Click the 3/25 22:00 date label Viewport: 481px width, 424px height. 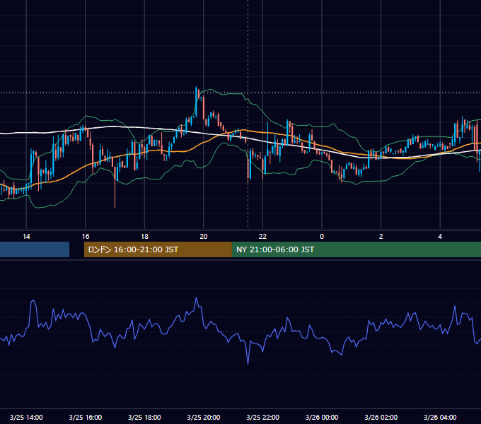pyautogui.click(x=262, y=417)
